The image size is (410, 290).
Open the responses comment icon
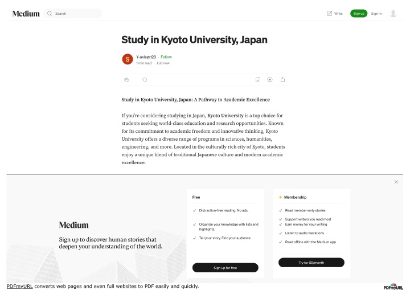pyautogui.click(x=145, y=80)
